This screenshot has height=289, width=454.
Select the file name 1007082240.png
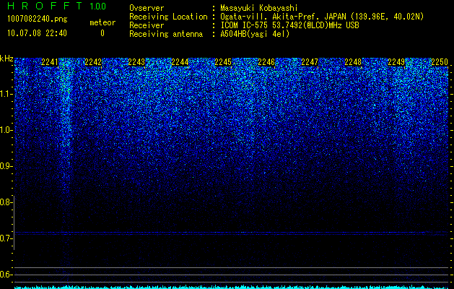tap(38, 20)
